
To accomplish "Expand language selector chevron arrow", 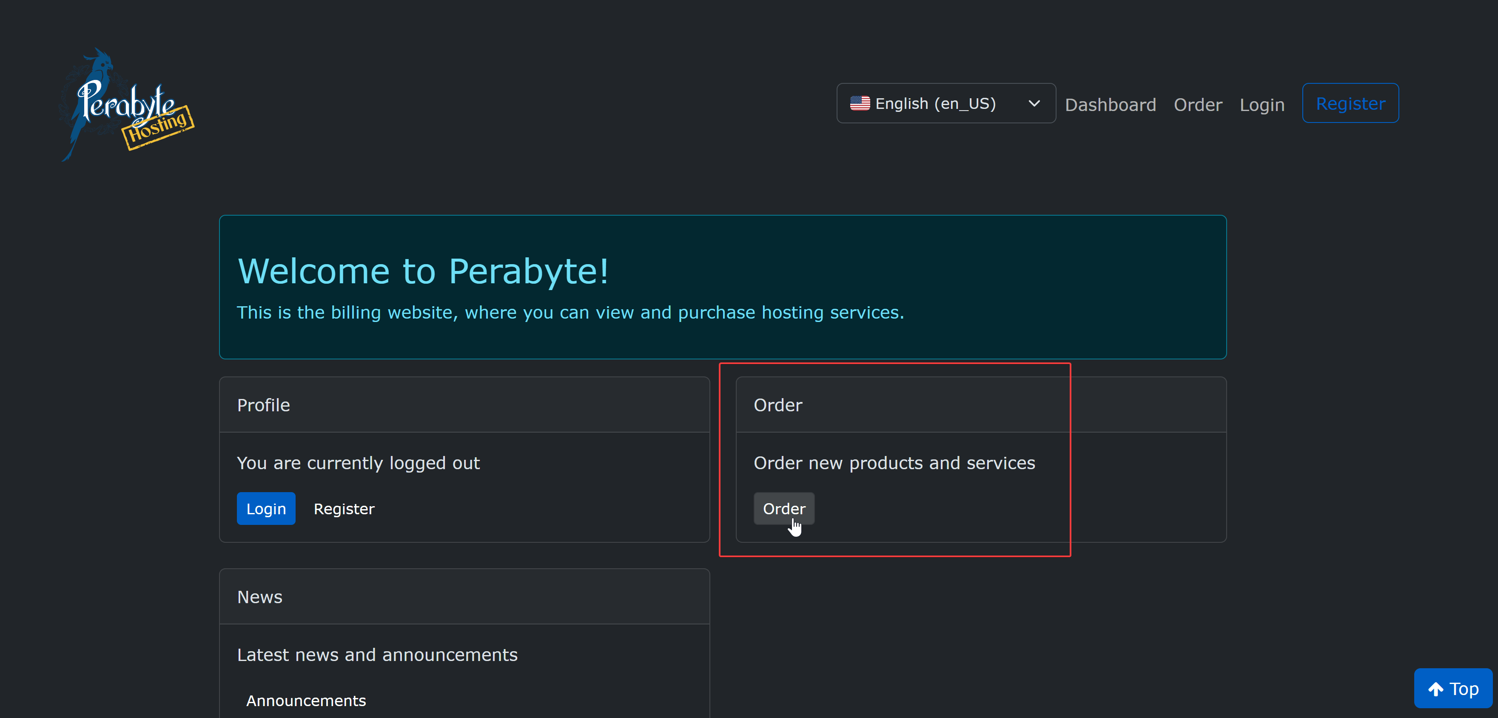I will click(x=1034, y=103).
